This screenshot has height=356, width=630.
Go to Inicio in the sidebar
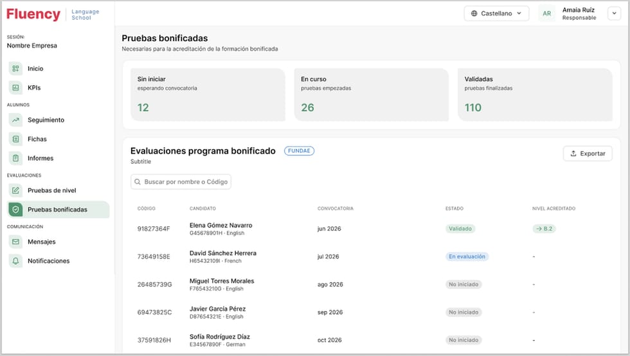(59, 68)
